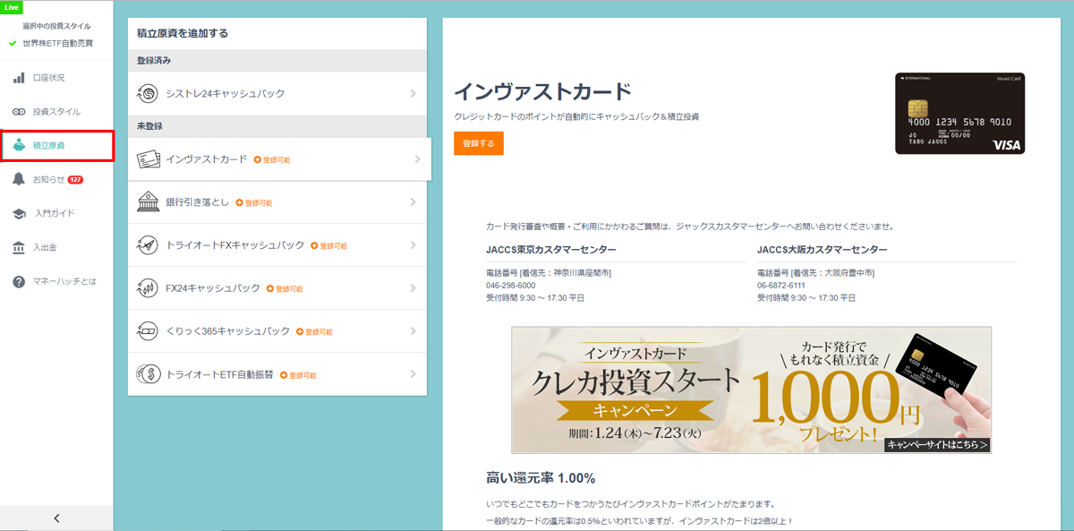The width and height of the screenshot is (1074, 531).
Task: Click the 銀行引き落とし bank icon
Action: point(148,202)
